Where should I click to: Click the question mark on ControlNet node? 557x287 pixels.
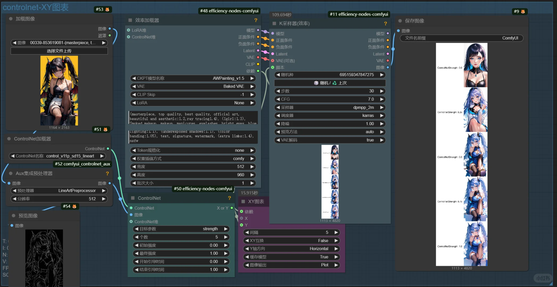click(229, 198)
